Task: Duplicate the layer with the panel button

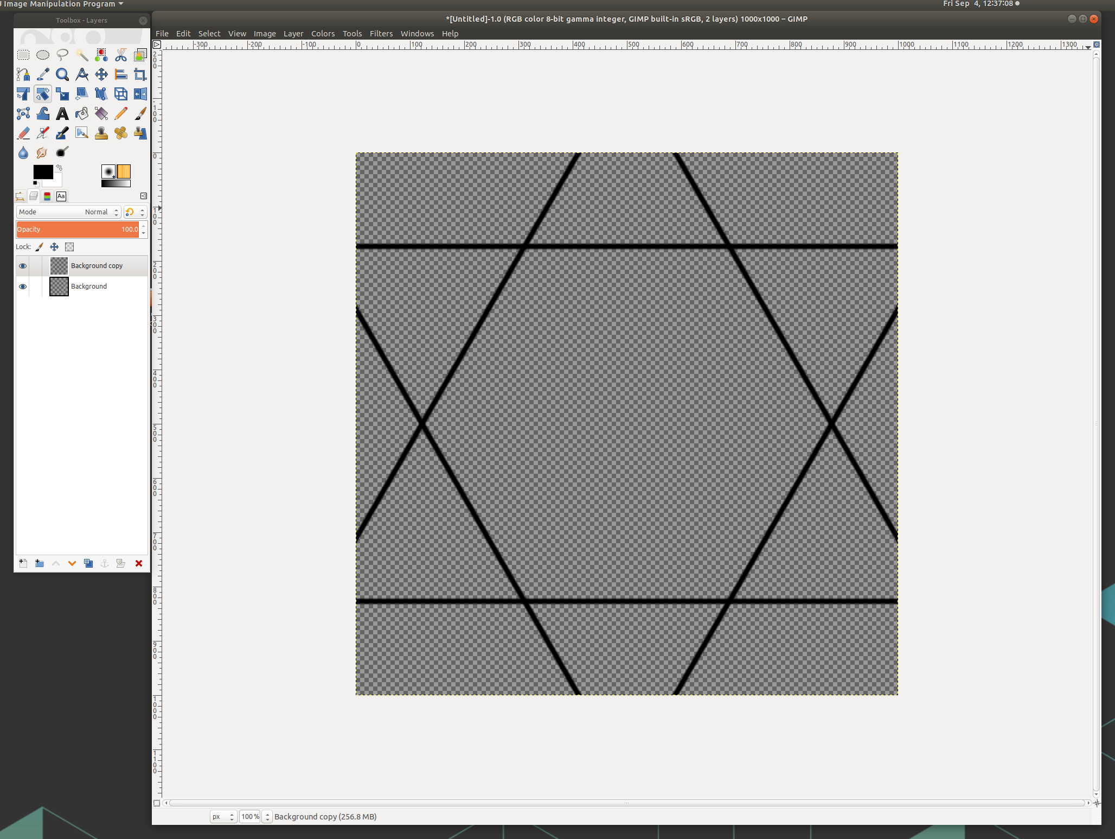Action: point(88,563)
